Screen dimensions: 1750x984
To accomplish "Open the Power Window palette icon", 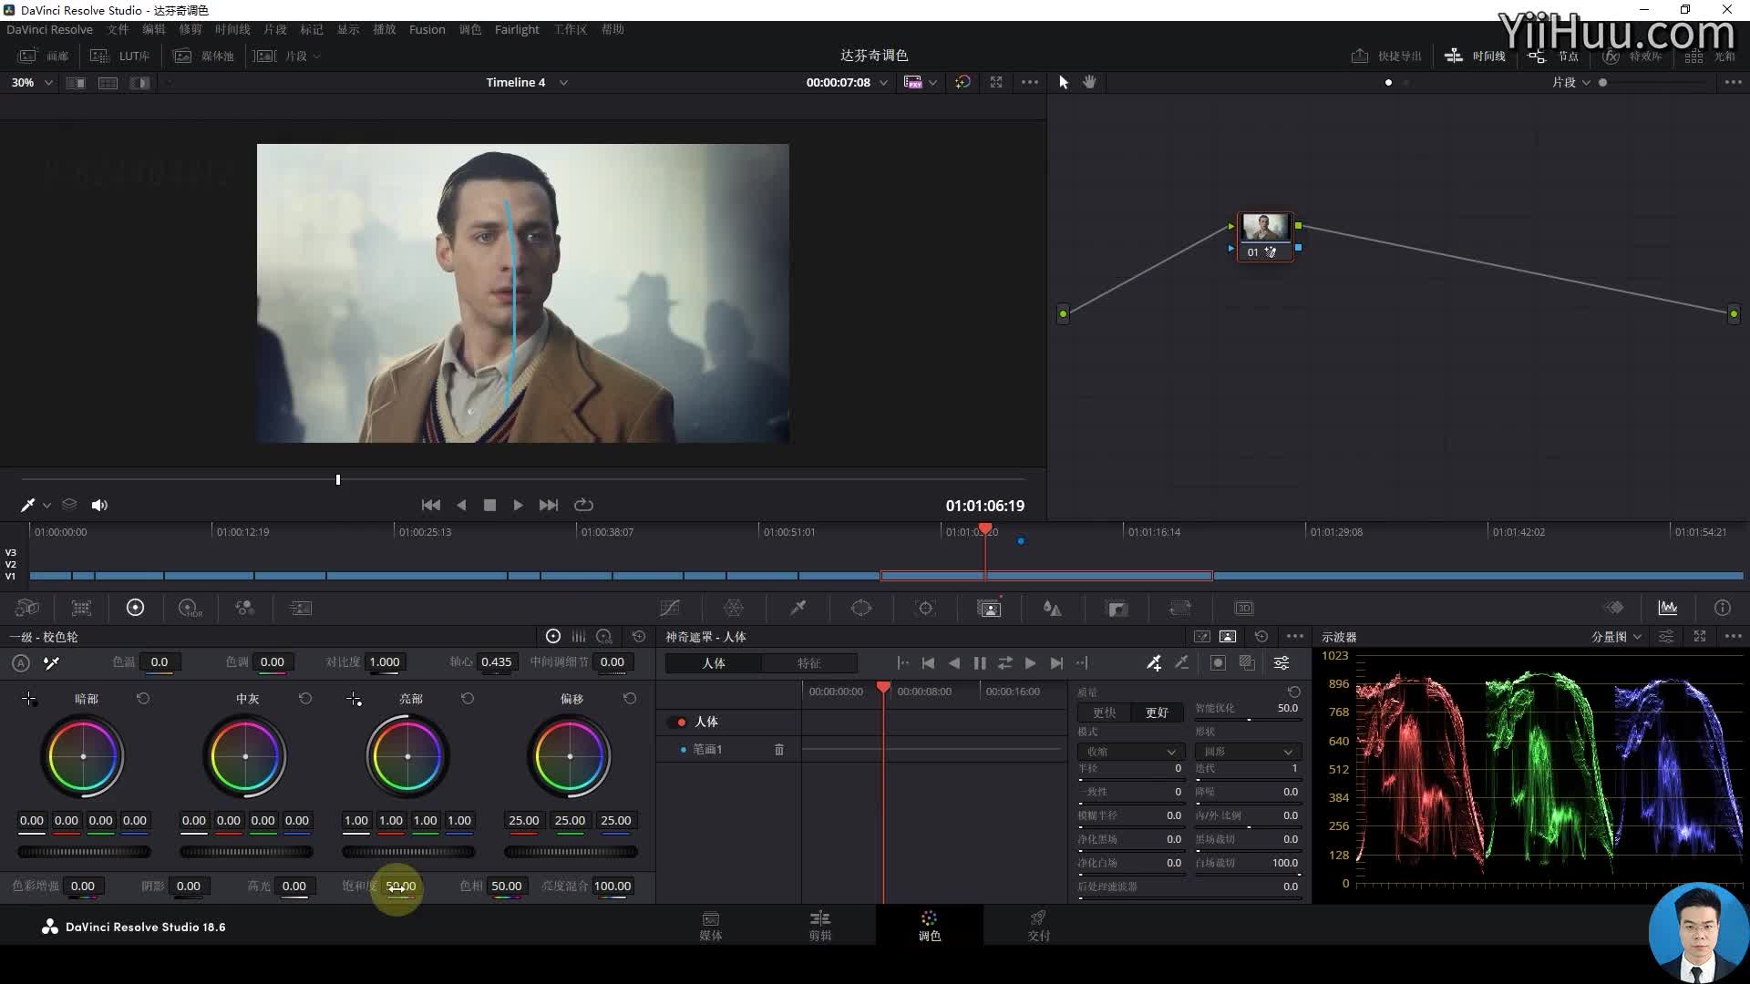I will click(x=861, y=608).
